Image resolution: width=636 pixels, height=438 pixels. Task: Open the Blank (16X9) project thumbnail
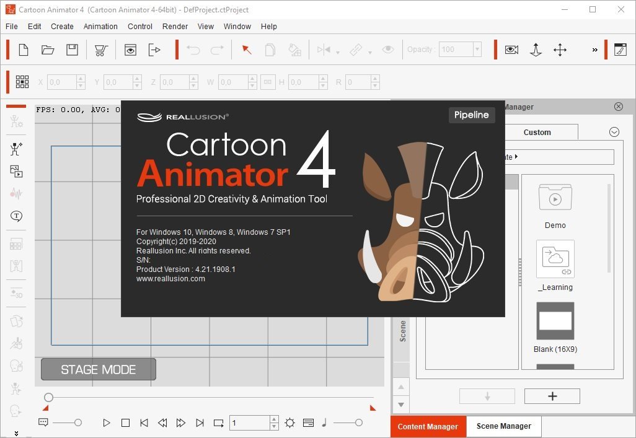pyautogui.click(x=555, y=321)
